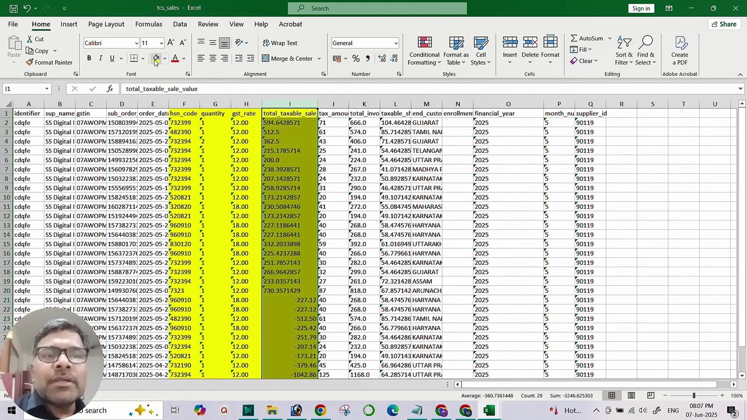This screenshot has width=747, height=420.
Task: Click the Format Painter tool
Action: pyautogui.click(x=49, y=62)
